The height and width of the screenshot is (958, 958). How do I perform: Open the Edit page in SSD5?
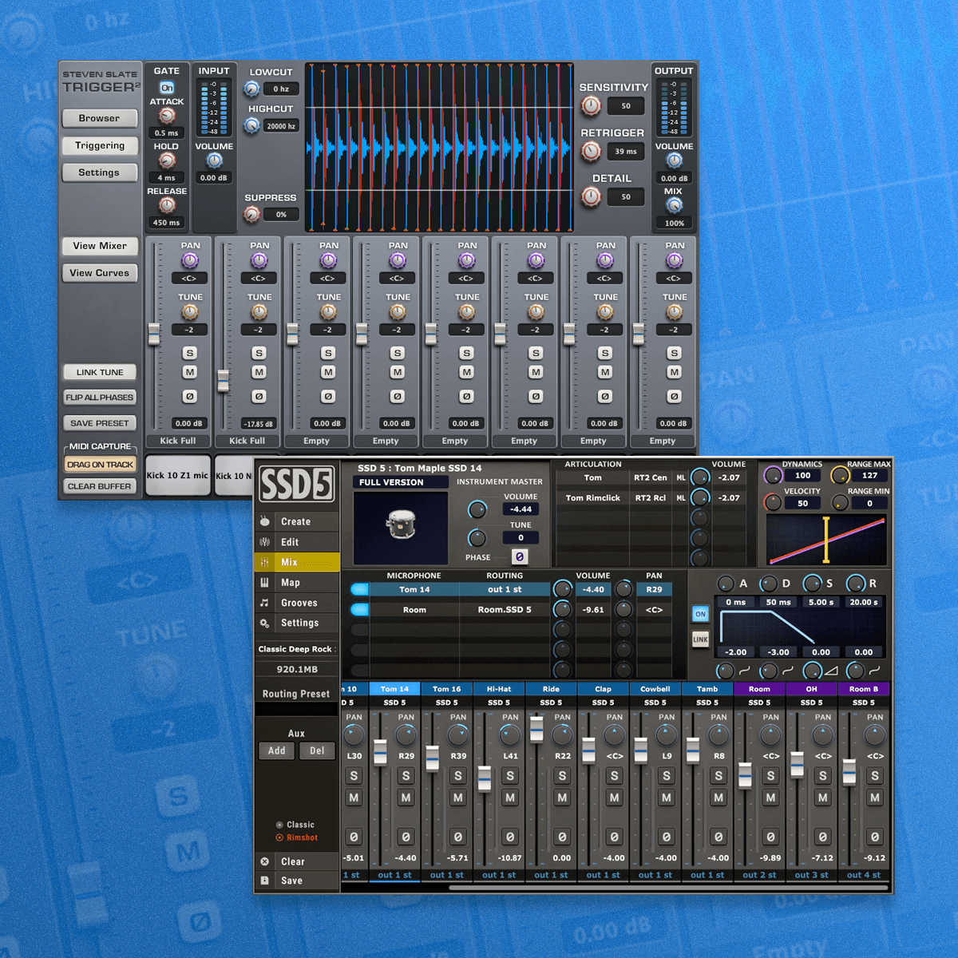click(x=297, y=542)
